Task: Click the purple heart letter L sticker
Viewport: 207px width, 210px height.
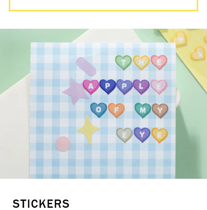Action: (141, 87)
